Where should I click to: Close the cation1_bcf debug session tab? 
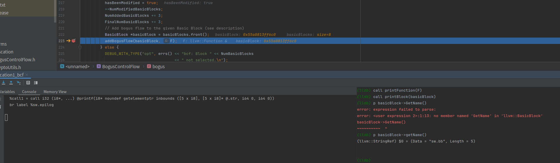coord(27,75)
